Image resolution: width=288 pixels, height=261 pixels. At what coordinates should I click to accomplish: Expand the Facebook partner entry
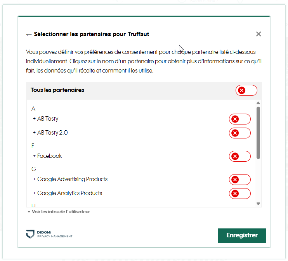(49, 156)
